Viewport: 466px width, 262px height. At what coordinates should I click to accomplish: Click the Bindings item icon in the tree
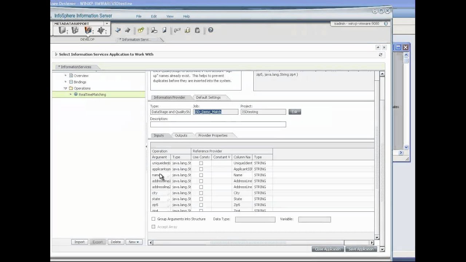pos(71,82)
